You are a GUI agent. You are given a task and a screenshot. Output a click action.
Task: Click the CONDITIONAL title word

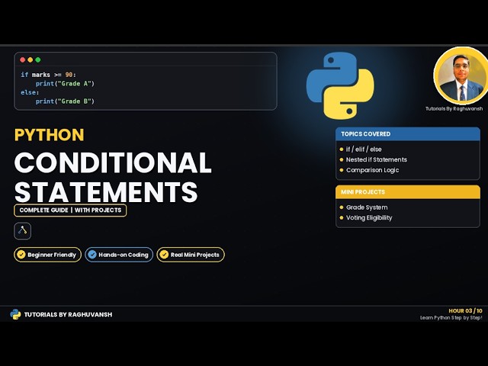[113, 162]
